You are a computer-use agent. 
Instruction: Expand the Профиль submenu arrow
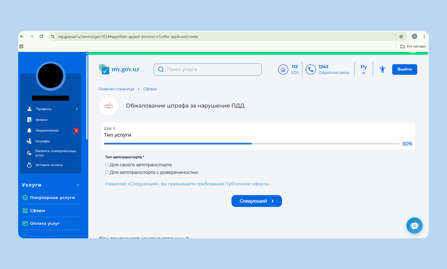click(x=77, y=109)
